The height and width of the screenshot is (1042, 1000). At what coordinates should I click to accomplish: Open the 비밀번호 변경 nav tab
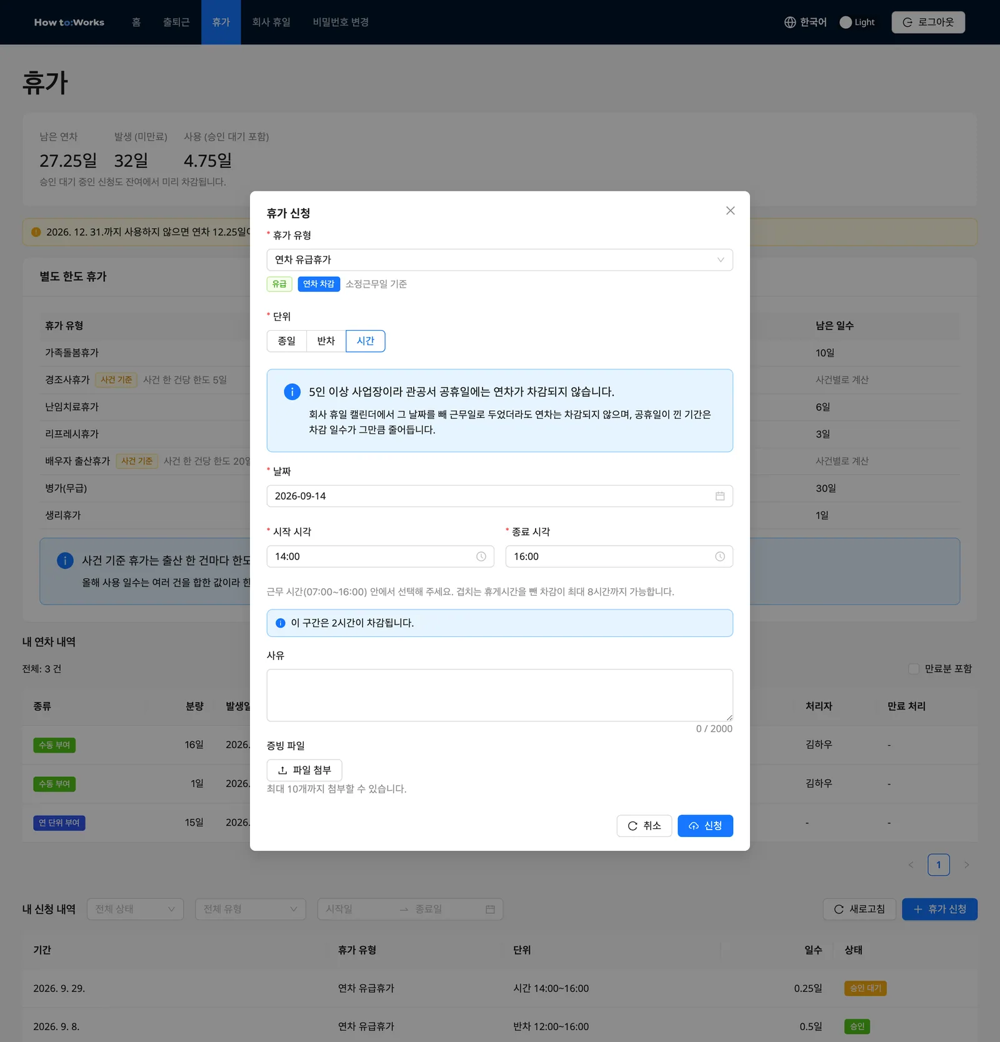point(341,23)
